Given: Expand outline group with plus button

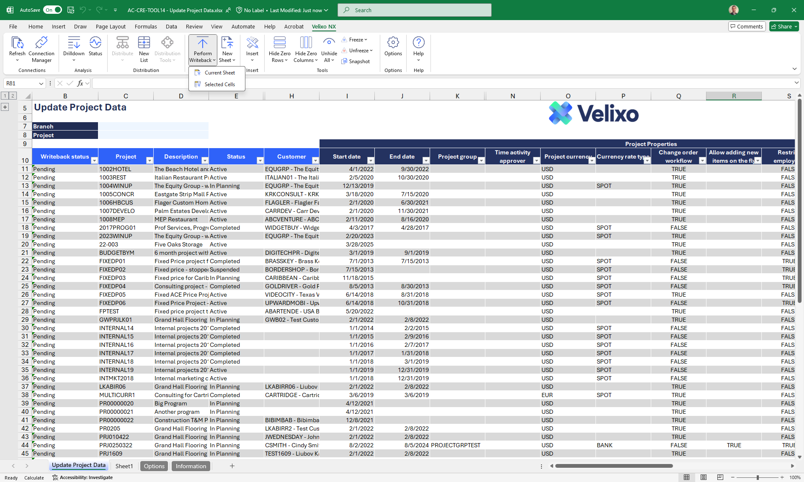Looking at the screenshot, I should click(5, 107).
